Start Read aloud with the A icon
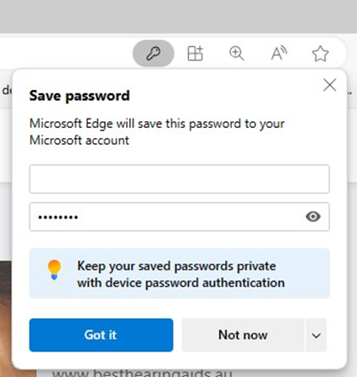 (279, 53)
